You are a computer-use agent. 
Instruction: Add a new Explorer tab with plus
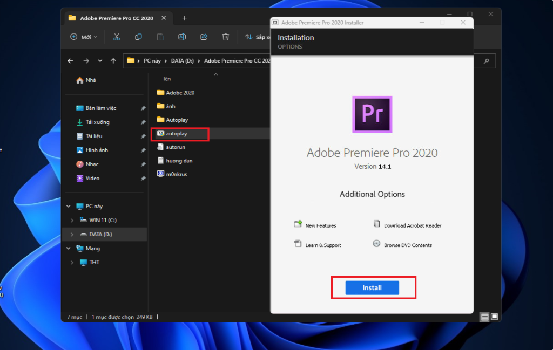tap(185, 18)
